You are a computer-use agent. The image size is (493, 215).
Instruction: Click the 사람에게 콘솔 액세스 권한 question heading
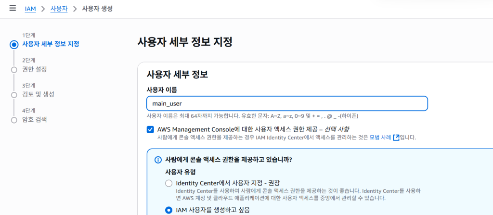point(229,160)
